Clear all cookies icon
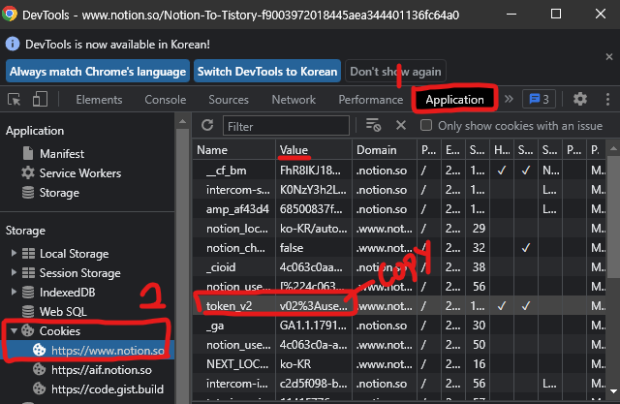The image size is (620, 404). (x=373, y=125)
